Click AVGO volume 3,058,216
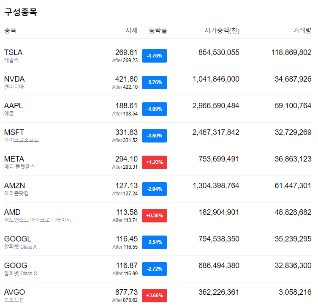Viewport: 318px width, 307px height. point(295,292)
